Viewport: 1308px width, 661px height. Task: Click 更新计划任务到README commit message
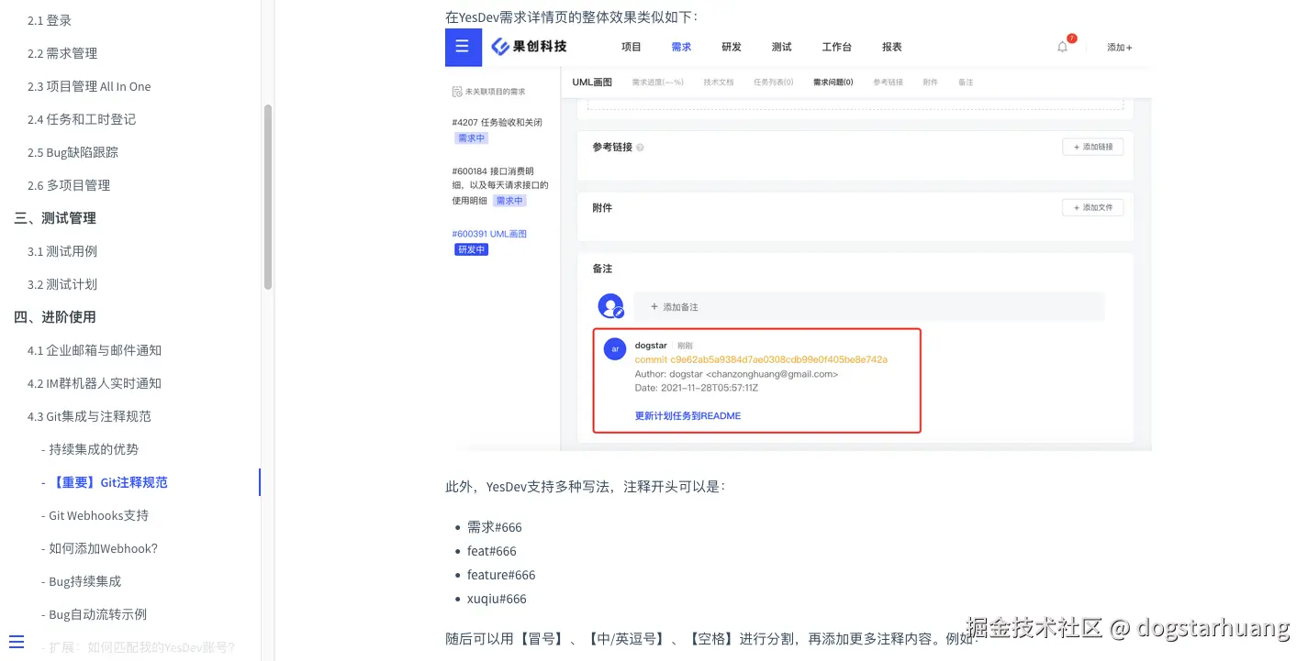coord(688,415)
